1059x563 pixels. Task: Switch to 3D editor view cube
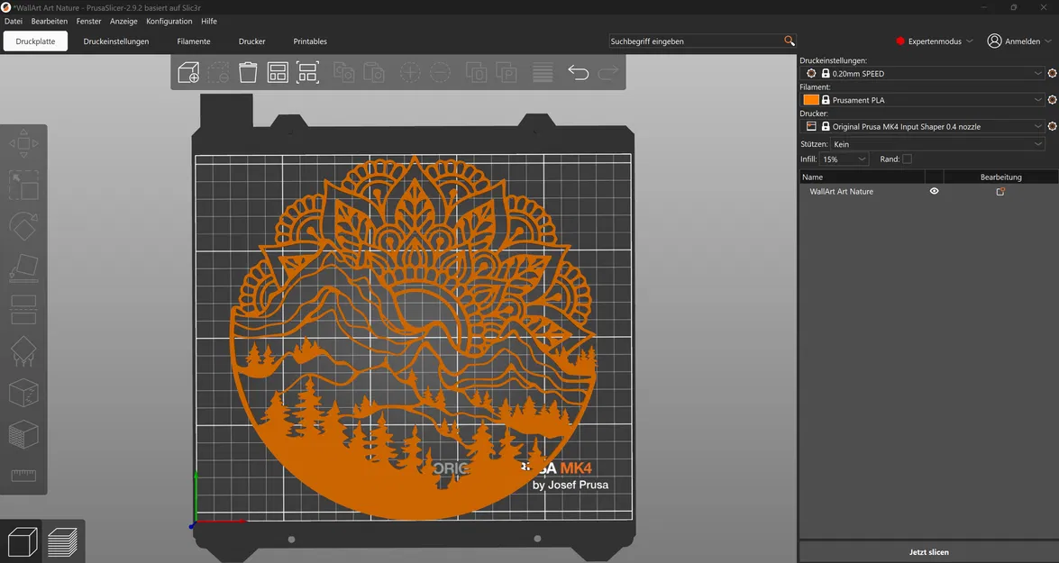(23, 542)
